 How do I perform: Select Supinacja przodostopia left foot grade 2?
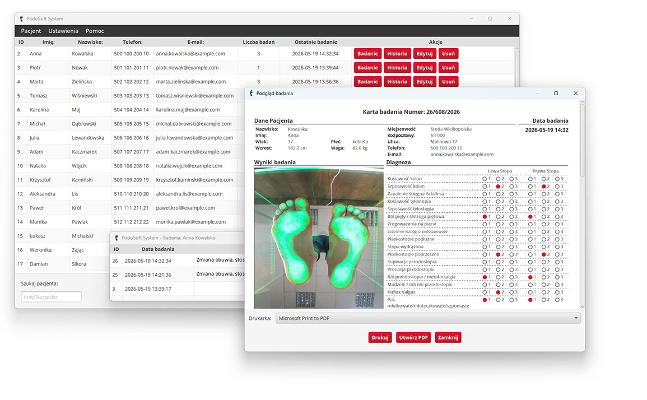[499, 262]
